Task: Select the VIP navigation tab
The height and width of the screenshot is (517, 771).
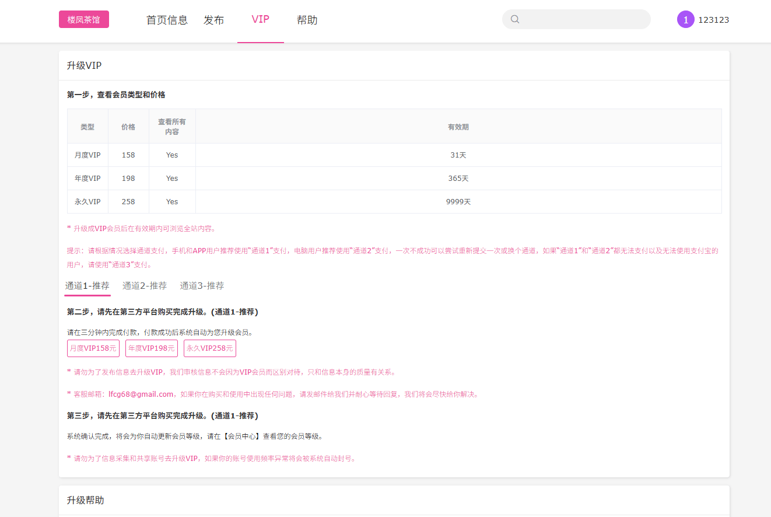Action: pyautogui.click(x=260, y=19)
